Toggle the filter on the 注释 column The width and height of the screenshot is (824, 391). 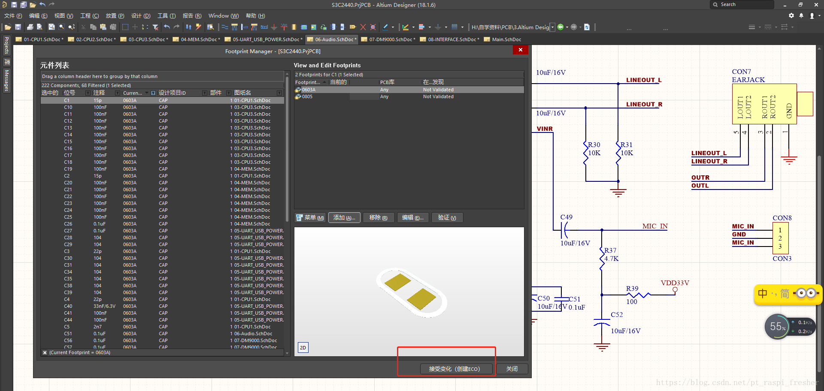[118, 93]
